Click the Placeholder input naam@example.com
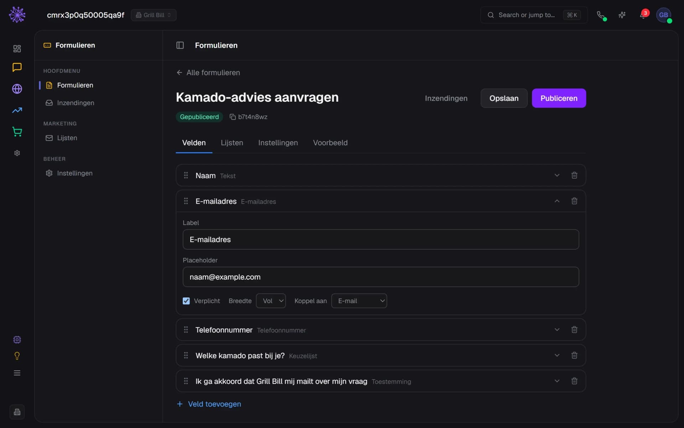The width and height of the screenshot is (684, 428). 380,277
